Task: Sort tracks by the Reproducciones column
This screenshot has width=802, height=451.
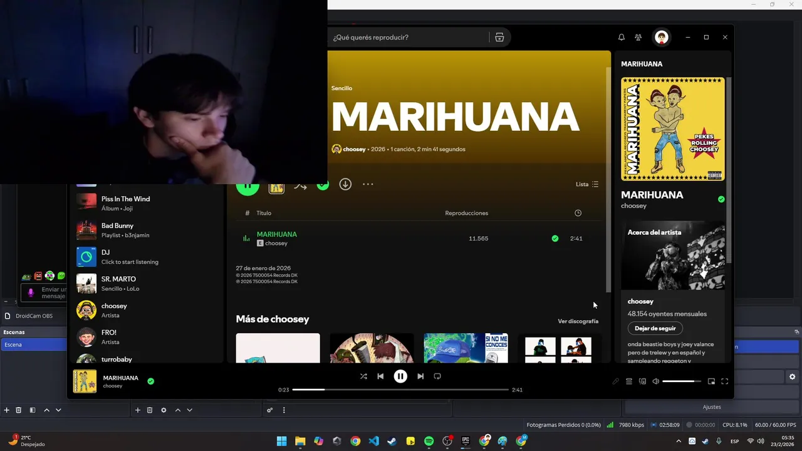Action: 467,213
